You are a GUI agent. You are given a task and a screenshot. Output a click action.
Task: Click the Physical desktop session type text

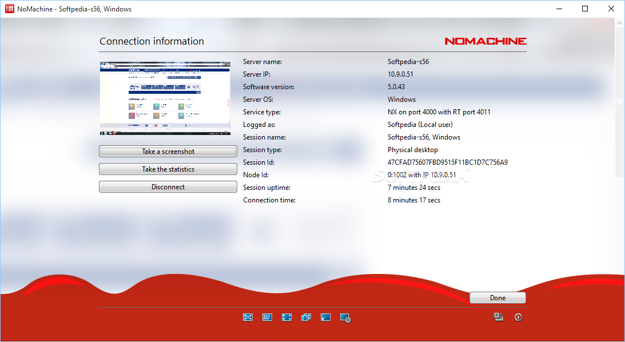[x=412, y=150]
